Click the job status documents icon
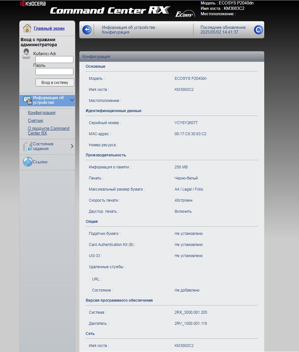The image size is (299, 352). click(28, 146)
